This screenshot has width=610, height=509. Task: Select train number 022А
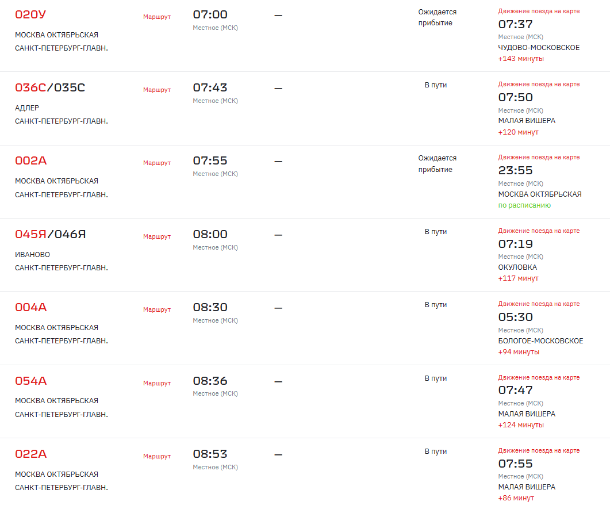(x=30, y=454)
